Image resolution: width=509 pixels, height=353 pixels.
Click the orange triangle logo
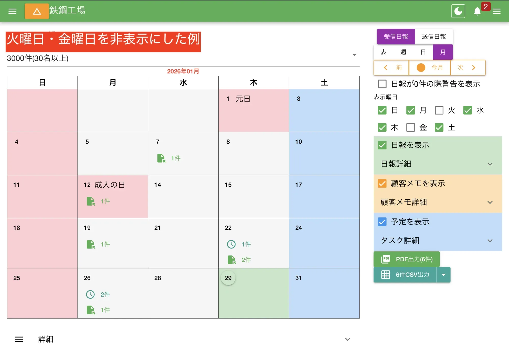[37, 11]
